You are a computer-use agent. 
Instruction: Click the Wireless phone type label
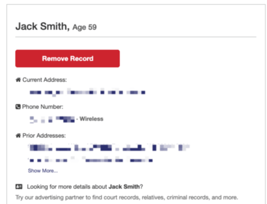coord(91,119)
